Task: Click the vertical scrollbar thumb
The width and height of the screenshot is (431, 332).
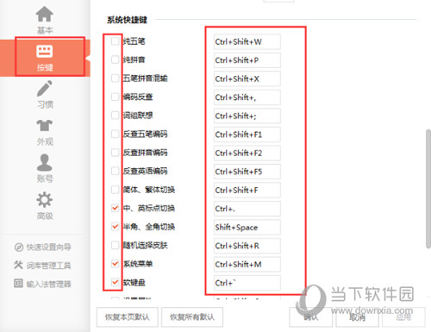Action: (x=428, y=189)
